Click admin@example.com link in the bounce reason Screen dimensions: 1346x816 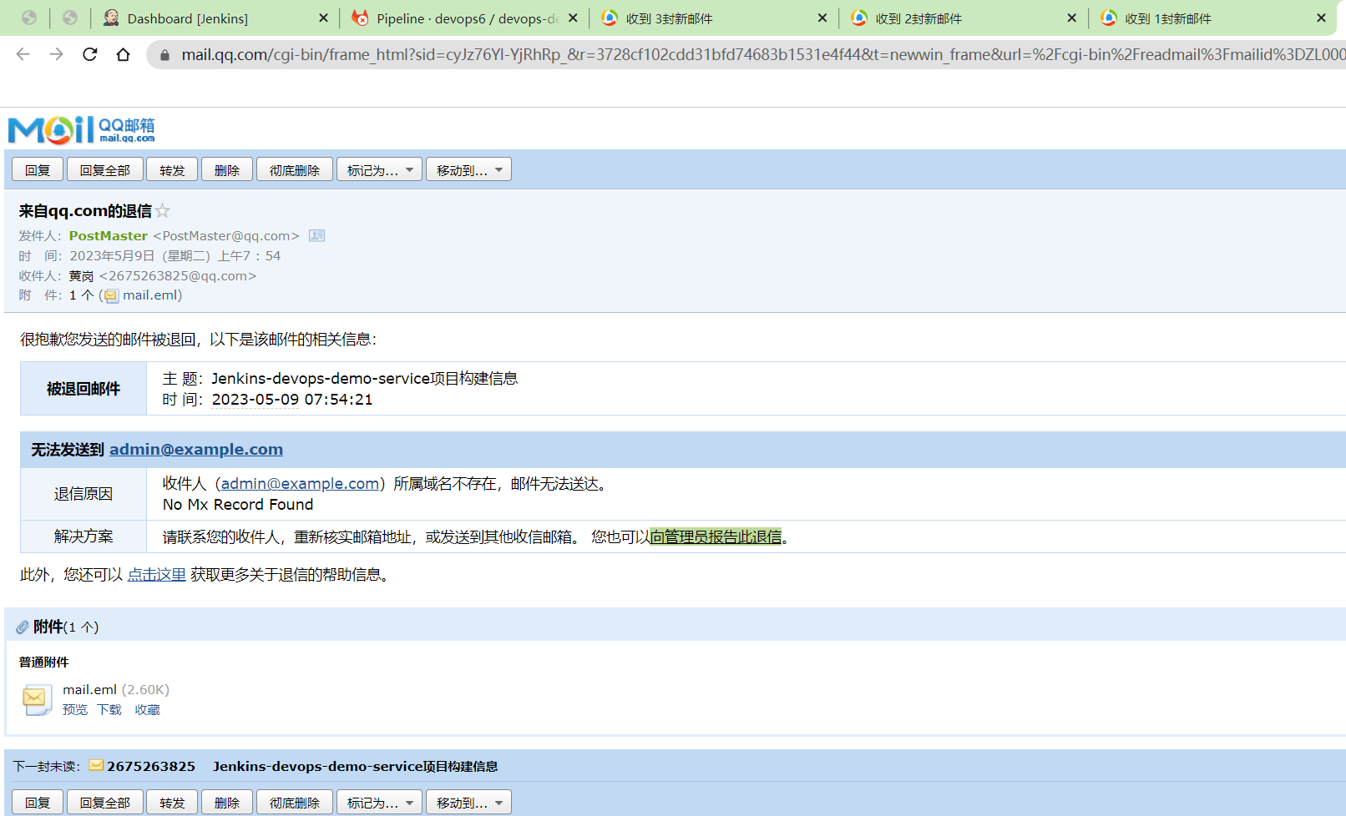(300, 483)
